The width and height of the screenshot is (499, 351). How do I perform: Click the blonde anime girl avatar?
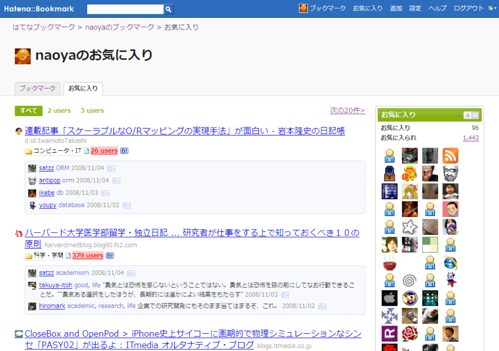tap(410, 191)
